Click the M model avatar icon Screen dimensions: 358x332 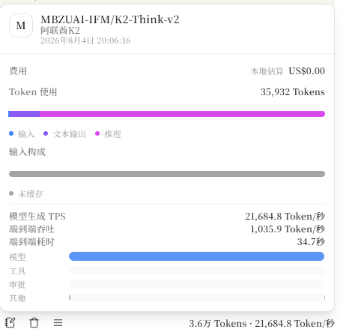coord(21,25)
